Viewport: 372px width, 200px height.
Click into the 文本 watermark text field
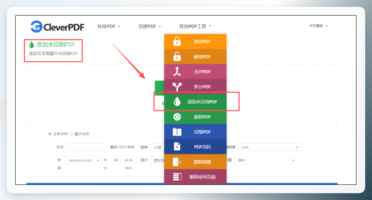87,147
